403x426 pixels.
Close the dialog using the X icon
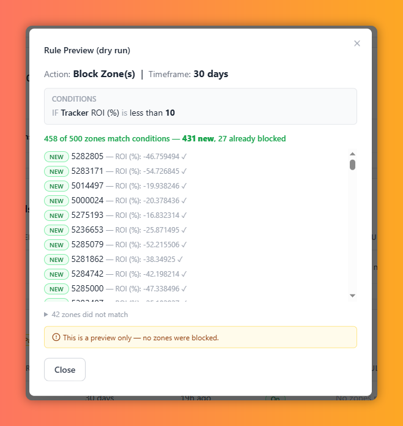(357, 43)
